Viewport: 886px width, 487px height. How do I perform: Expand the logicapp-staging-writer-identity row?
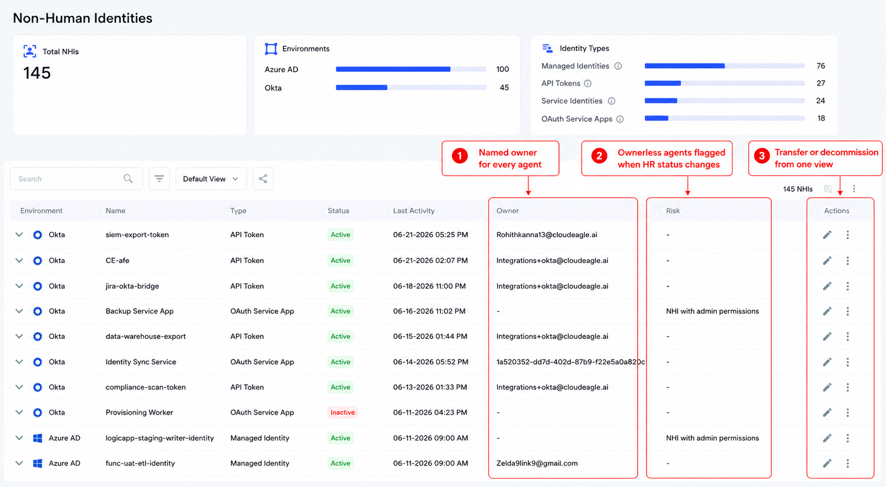[x=19, y=438]
